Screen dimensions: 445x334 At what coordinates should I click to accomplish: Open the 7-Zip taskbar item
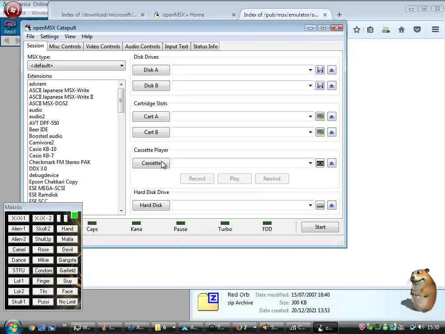297,327
